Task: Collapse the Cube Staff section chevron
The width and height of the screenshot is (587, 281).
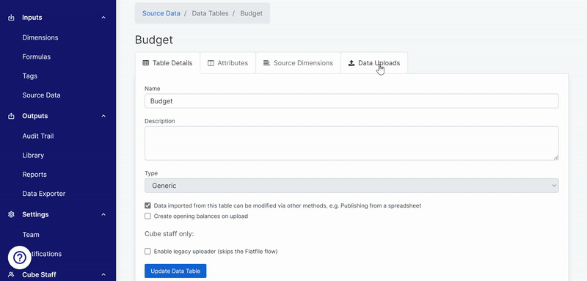Action: [103, 274]
